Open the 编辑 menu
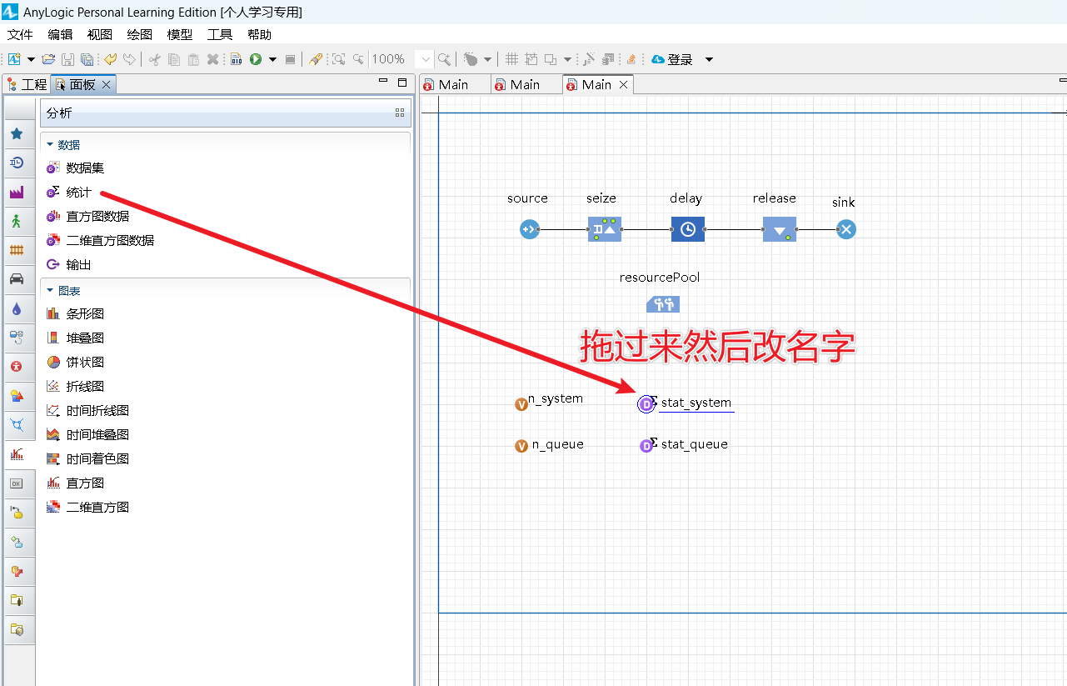Screen dimensions: 1067x686 click(60, 34)
